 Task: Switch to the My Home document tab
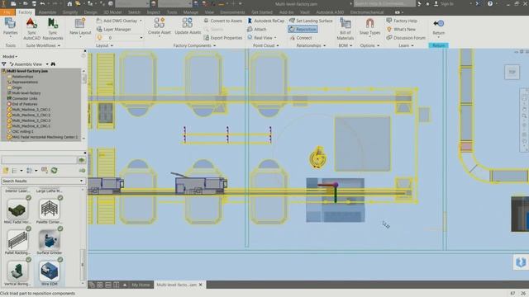[x=141, y=285]
